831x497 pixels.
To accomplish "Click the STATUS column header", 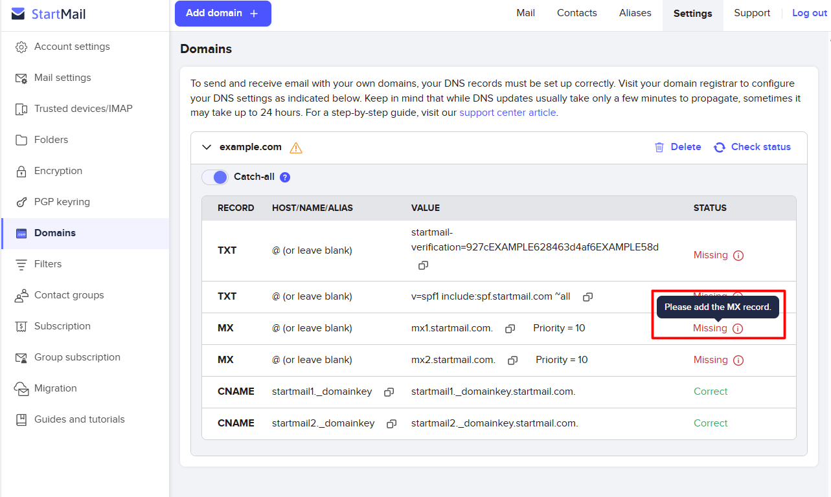I will click(710, 208).
